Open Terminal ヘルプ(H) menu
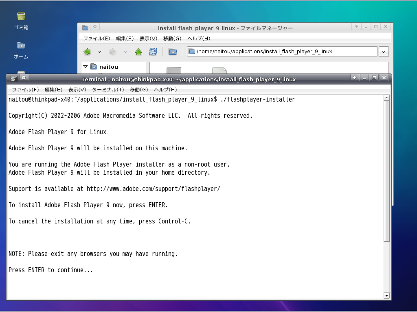417x312 pixels. point(165,90)
